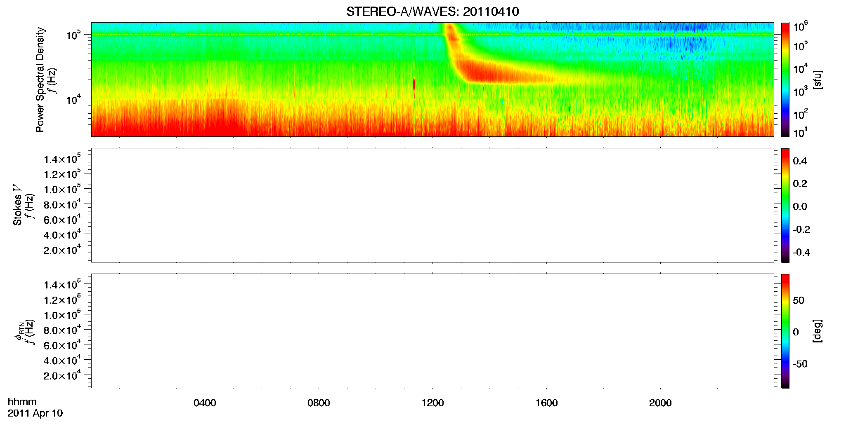The height and width of the screenshot is (445, 865).
Task: Click the Power Spectral Density axis label
Action: 40,80
